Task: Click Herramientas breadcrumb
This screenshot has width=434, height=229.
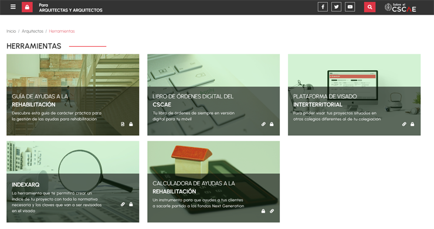Action: (x=62, y=31)
